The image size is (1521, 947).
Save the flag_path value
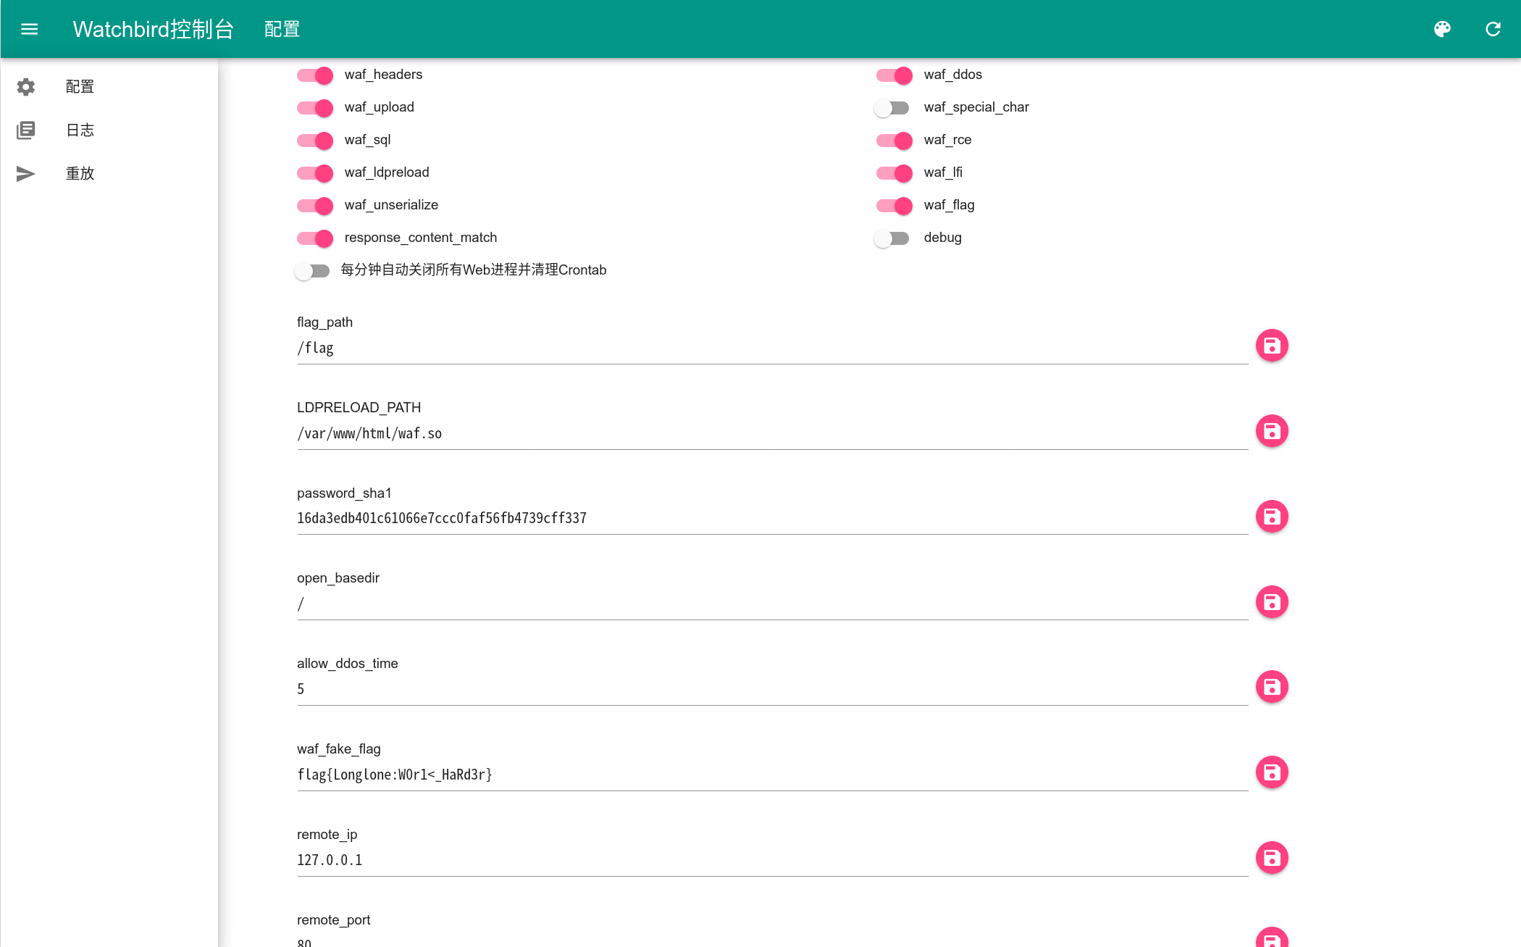[x=1271, y=346]
